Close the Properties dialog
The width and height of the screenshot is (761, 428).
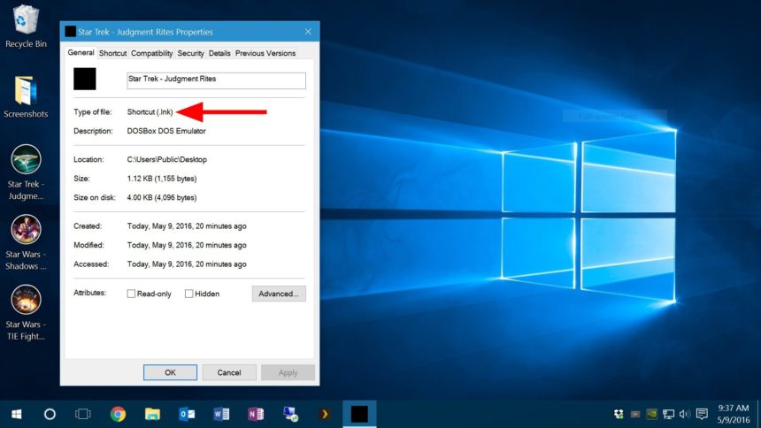pos(308,32)
